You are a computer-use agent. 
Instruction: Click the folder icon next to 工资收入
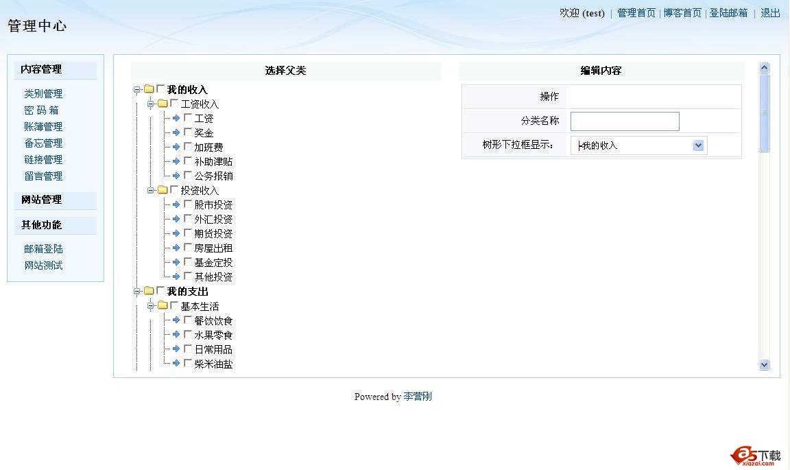point(163,104)
